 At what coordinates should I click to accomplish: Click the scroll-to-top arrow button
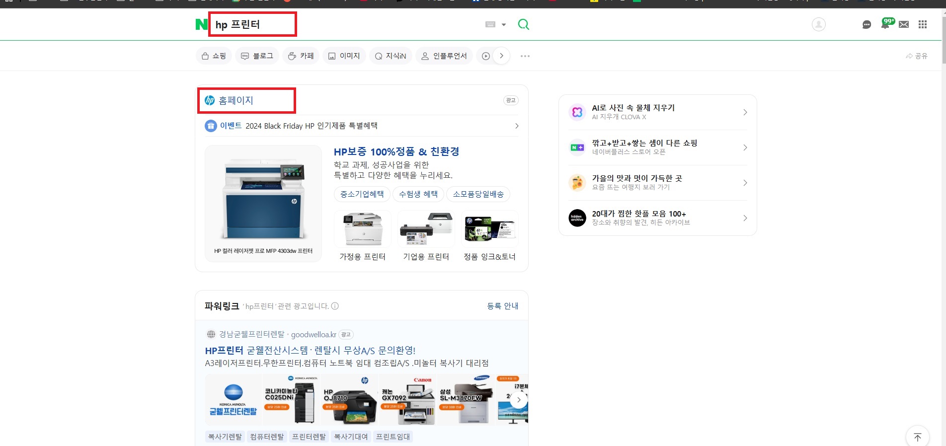tap(918, 437)
